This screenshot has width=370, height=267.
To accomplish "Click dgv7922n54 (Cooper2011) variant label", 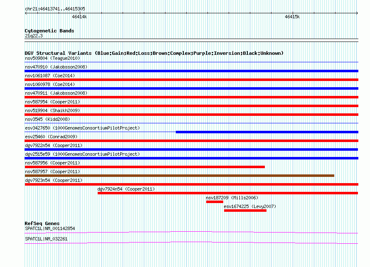I will (x=54, y=146).
